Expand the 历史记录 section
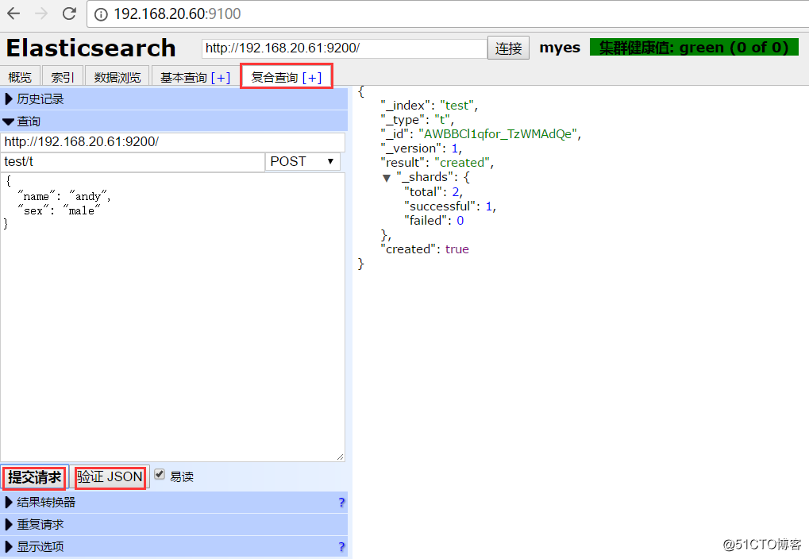This screenshot has height=559, width=809. point(174,98)
